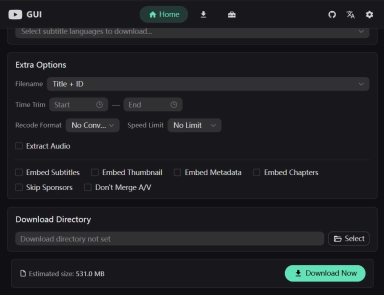
Task: Open the settings gear icon
Action: click(369, 14)
